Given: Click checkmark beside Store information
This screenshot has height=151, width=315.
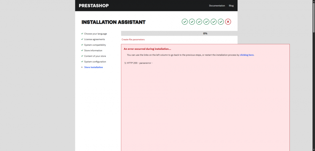Looking at the screenshot, I should click(82, 50).
